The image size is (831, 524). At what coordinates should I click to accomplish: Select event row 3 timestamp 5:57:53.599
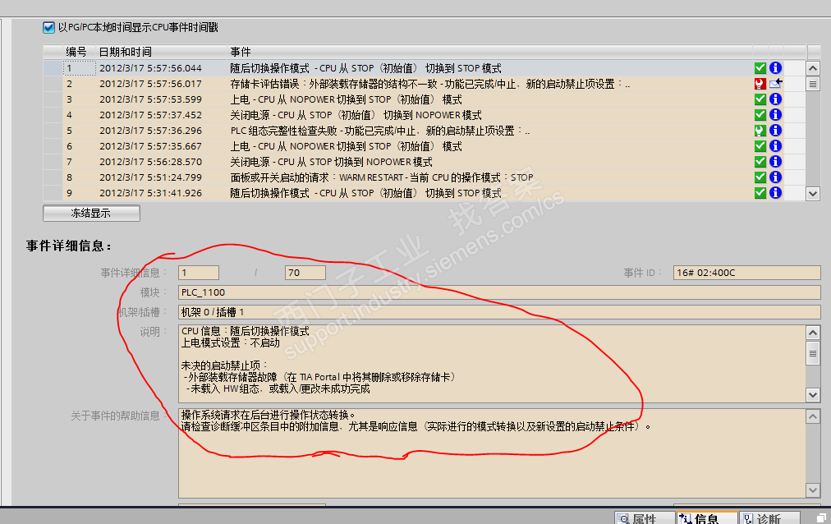click(150, 99)
